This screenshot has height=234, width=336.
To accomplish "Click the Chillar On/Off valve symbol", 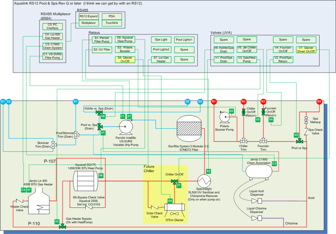I will 174,182.
